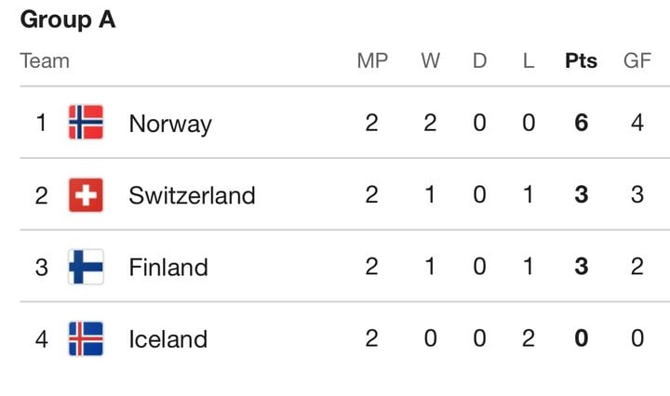This screenshot has height=396, width=670.
Task: Click the GF column header
Action: click(637, 60)
